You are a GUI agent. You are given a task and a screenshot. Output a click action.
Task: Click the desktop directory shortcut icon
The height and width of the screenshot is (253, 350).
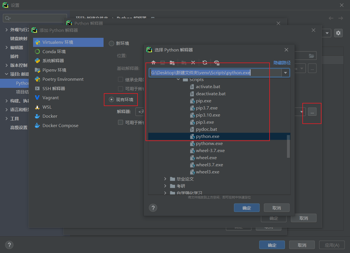pyautogui.click(x=163, y=63)
